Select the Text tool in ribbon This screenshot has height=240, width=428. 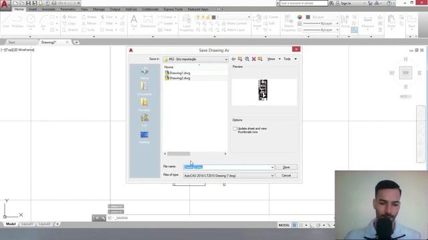point(134,21)
